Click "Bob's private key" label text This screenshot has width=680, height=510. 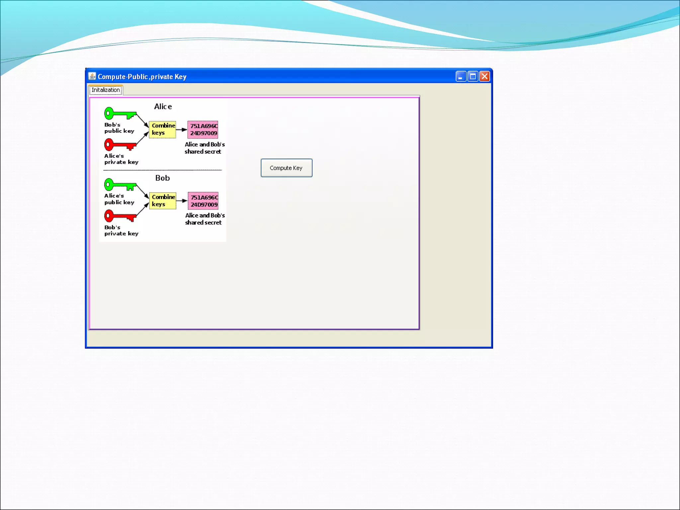[x=121, y=230]
